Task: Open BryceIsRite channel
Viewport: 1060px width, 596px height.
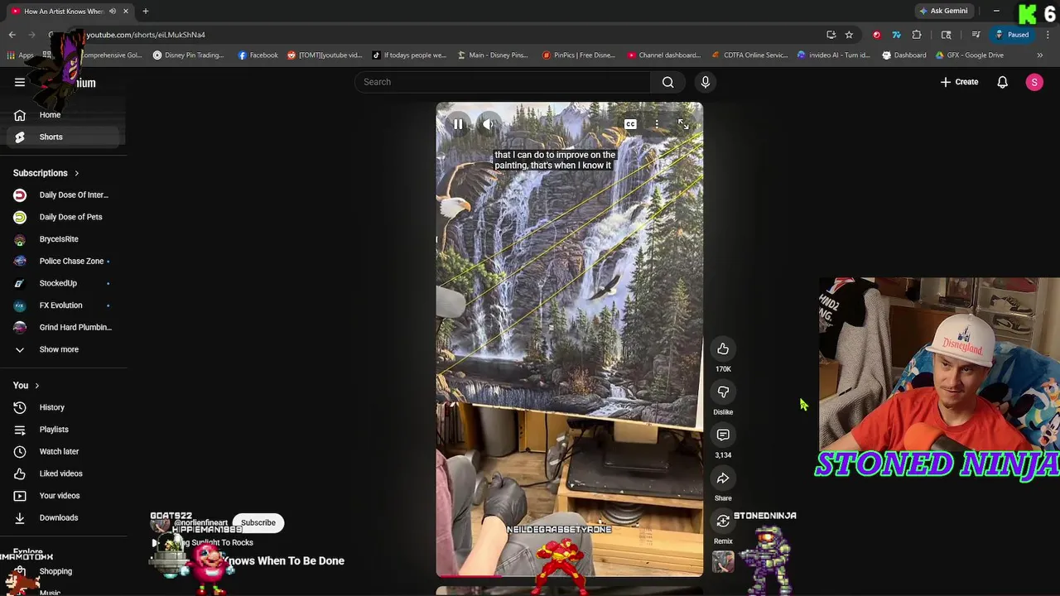Action: pos(62,239)
